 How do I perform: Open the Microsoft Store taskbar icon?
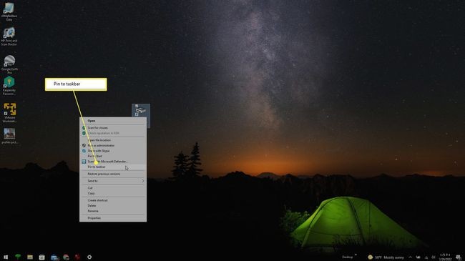click(x=41, y=257)
